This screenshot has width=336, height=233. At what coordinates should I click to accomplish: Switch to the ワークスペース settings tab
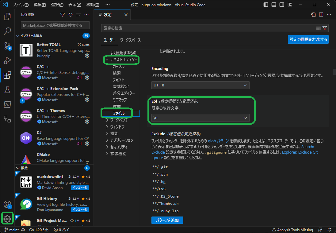click(x=130, y=40)
